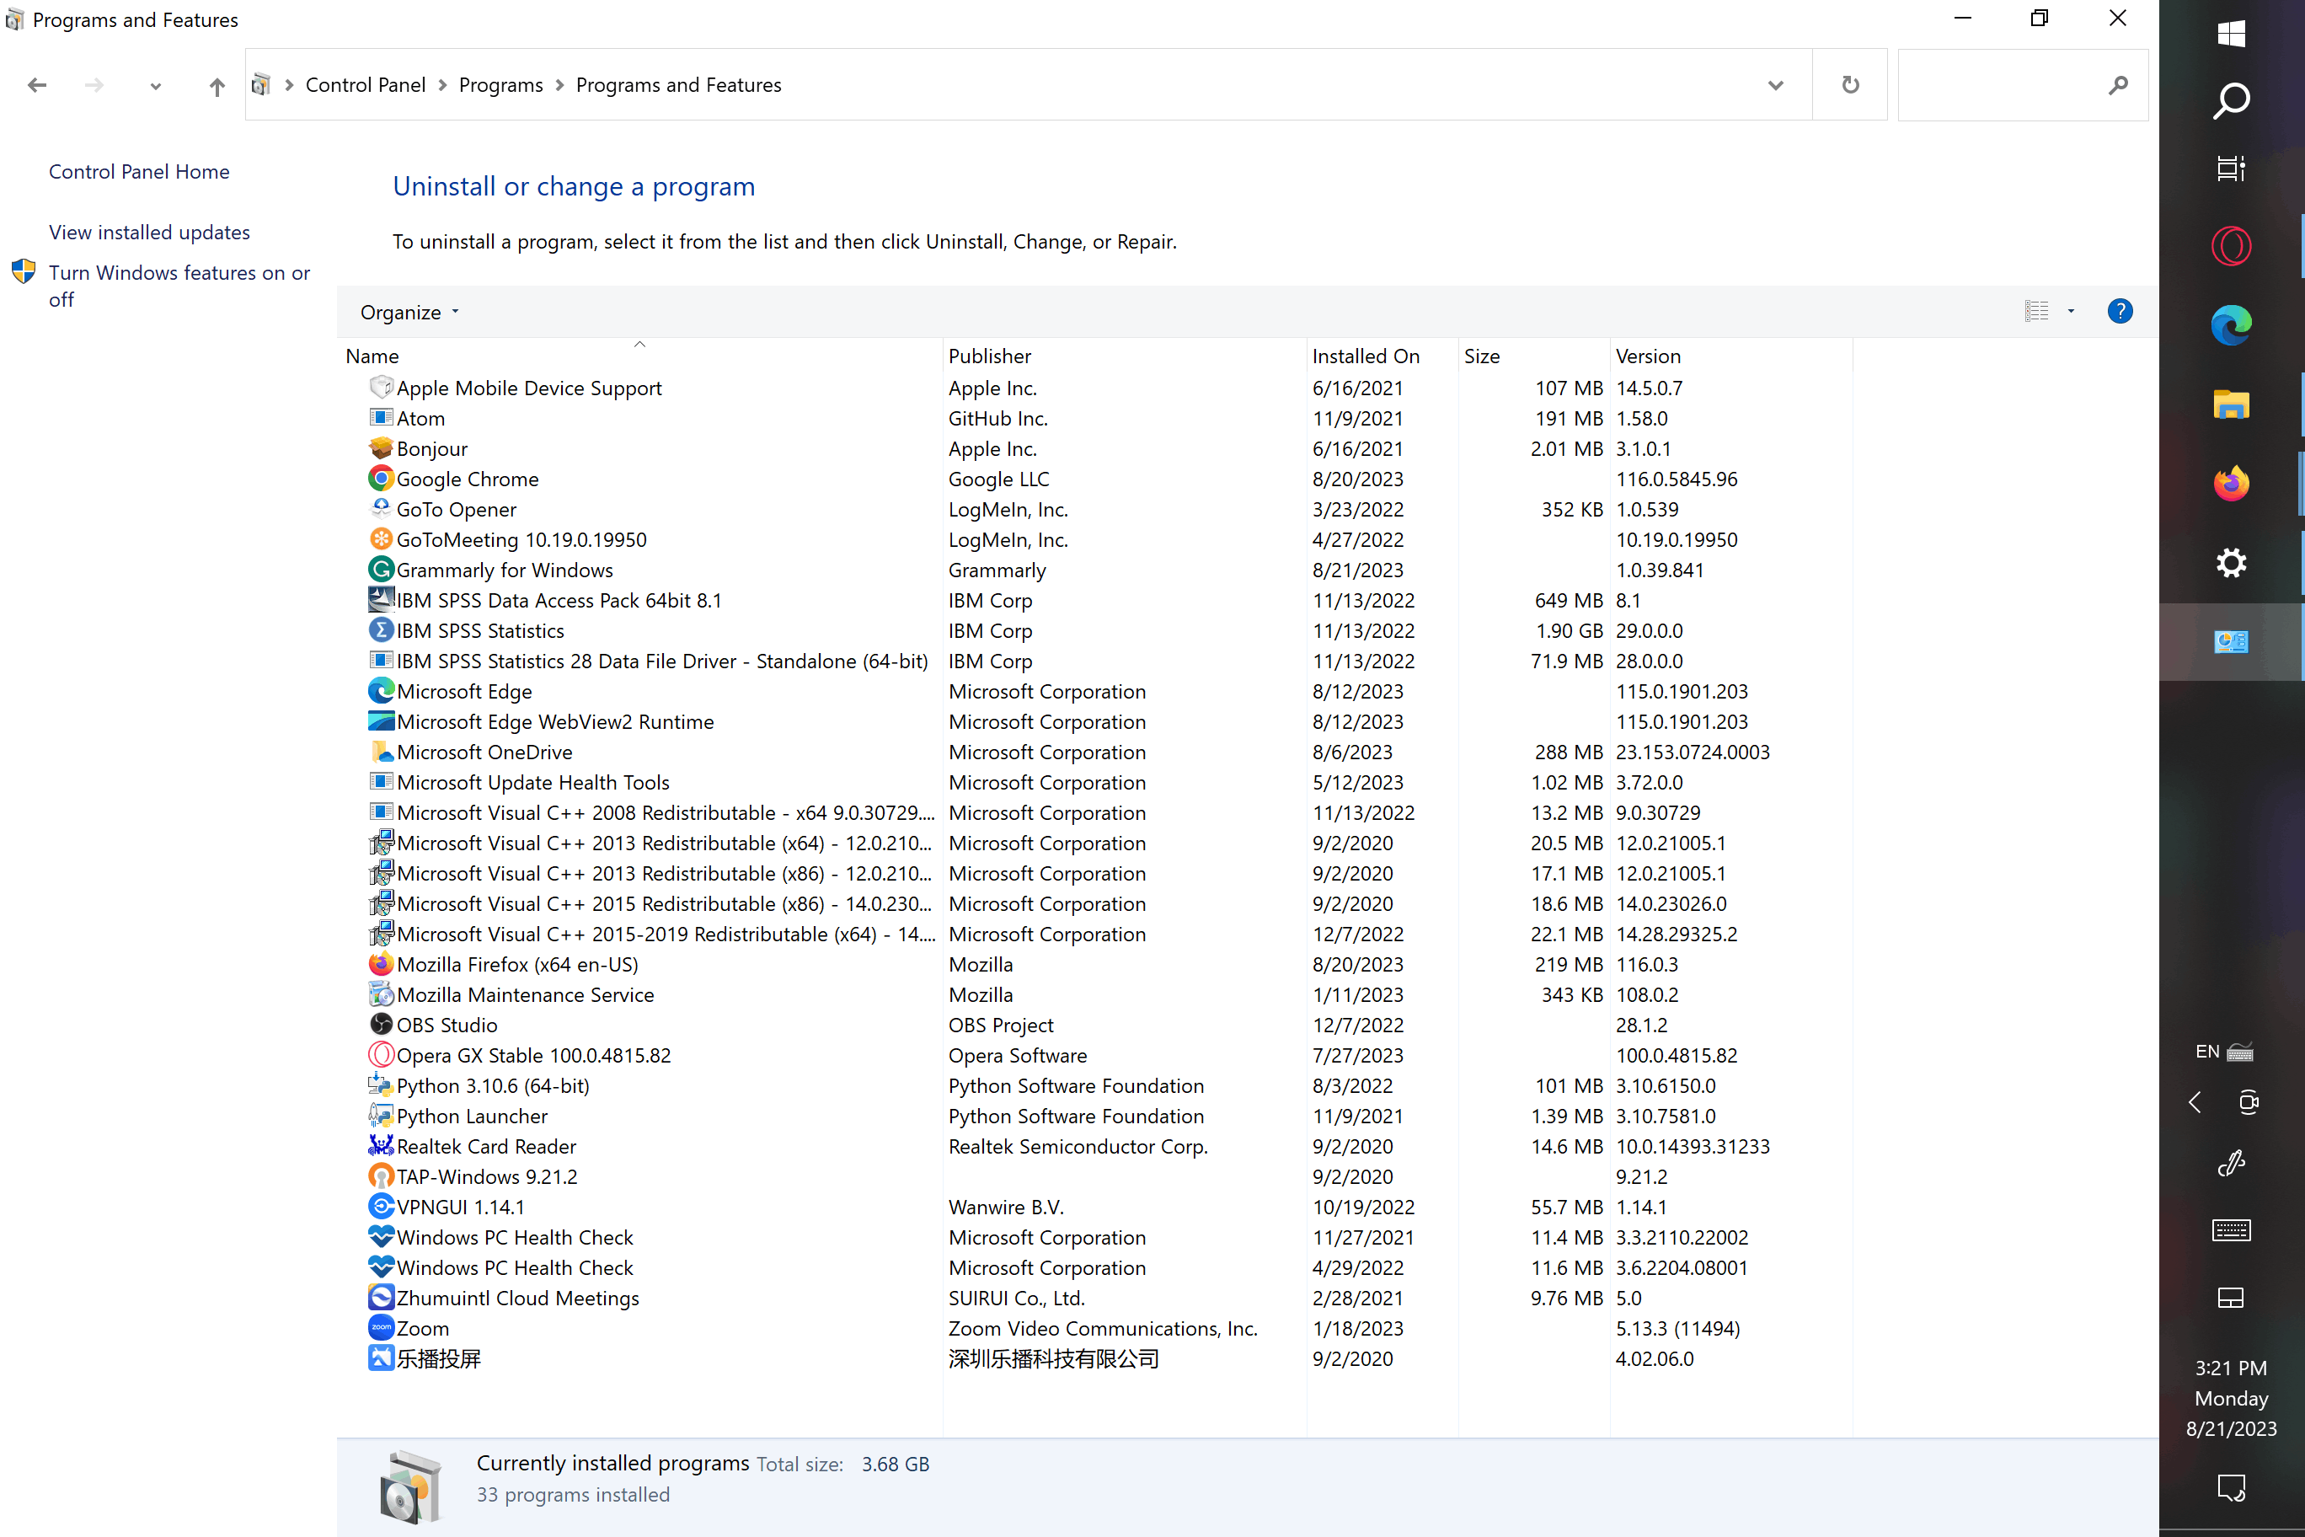The height and width of the screenshot is (1537, 2305).
Task: Select the Atom program row
Action: (x=1098, y=419)
